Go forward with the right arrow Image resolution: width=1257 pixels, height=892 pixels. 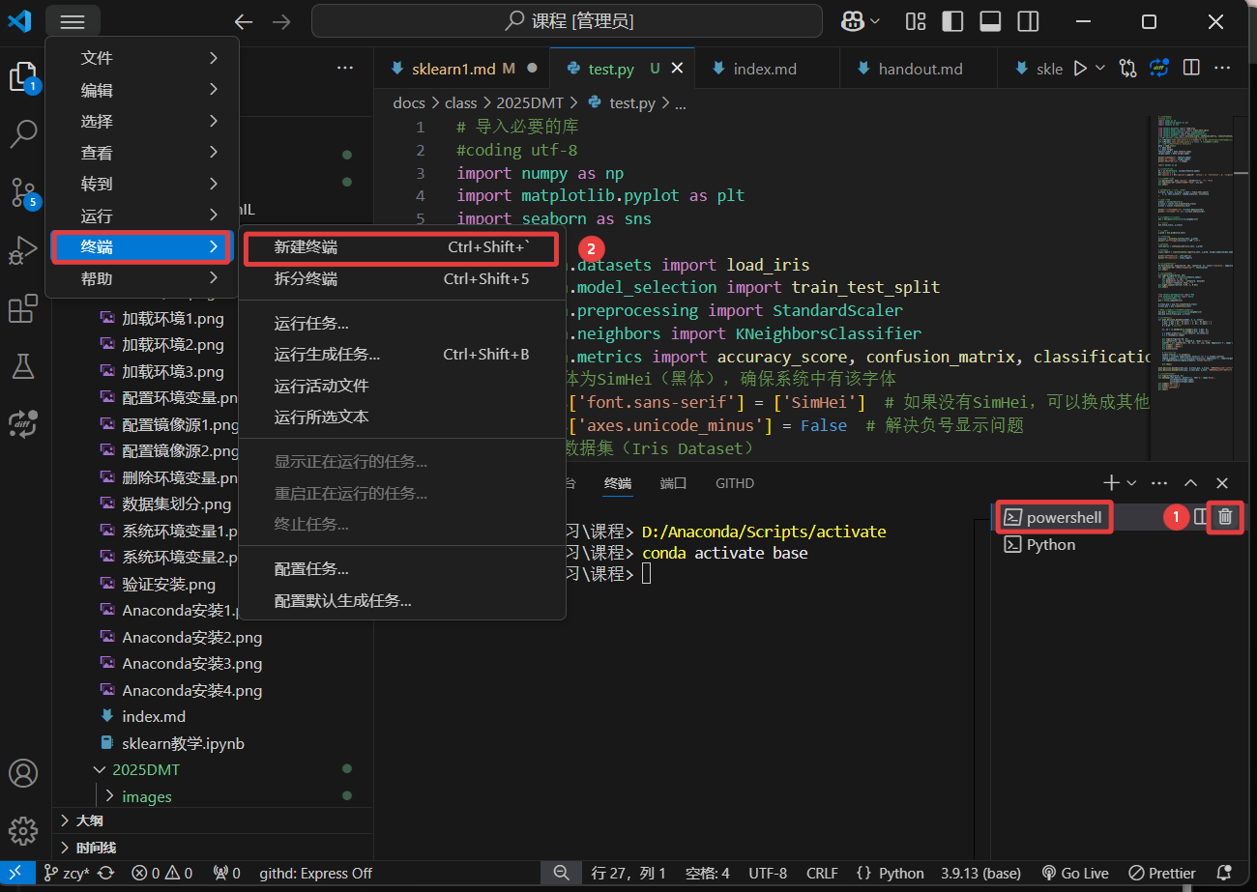tap(281, 21)
